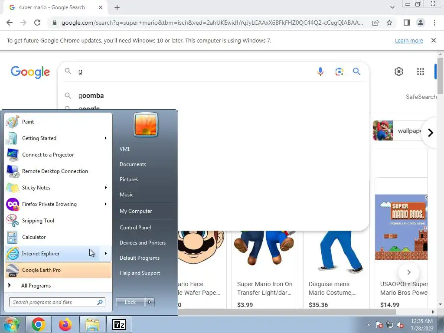
Task: Open Pictures library
Action: tap(128, 180)
